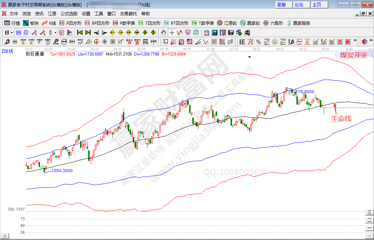
Task: Click the red floppy disk save icon
Action: click(x=231, y=33)
